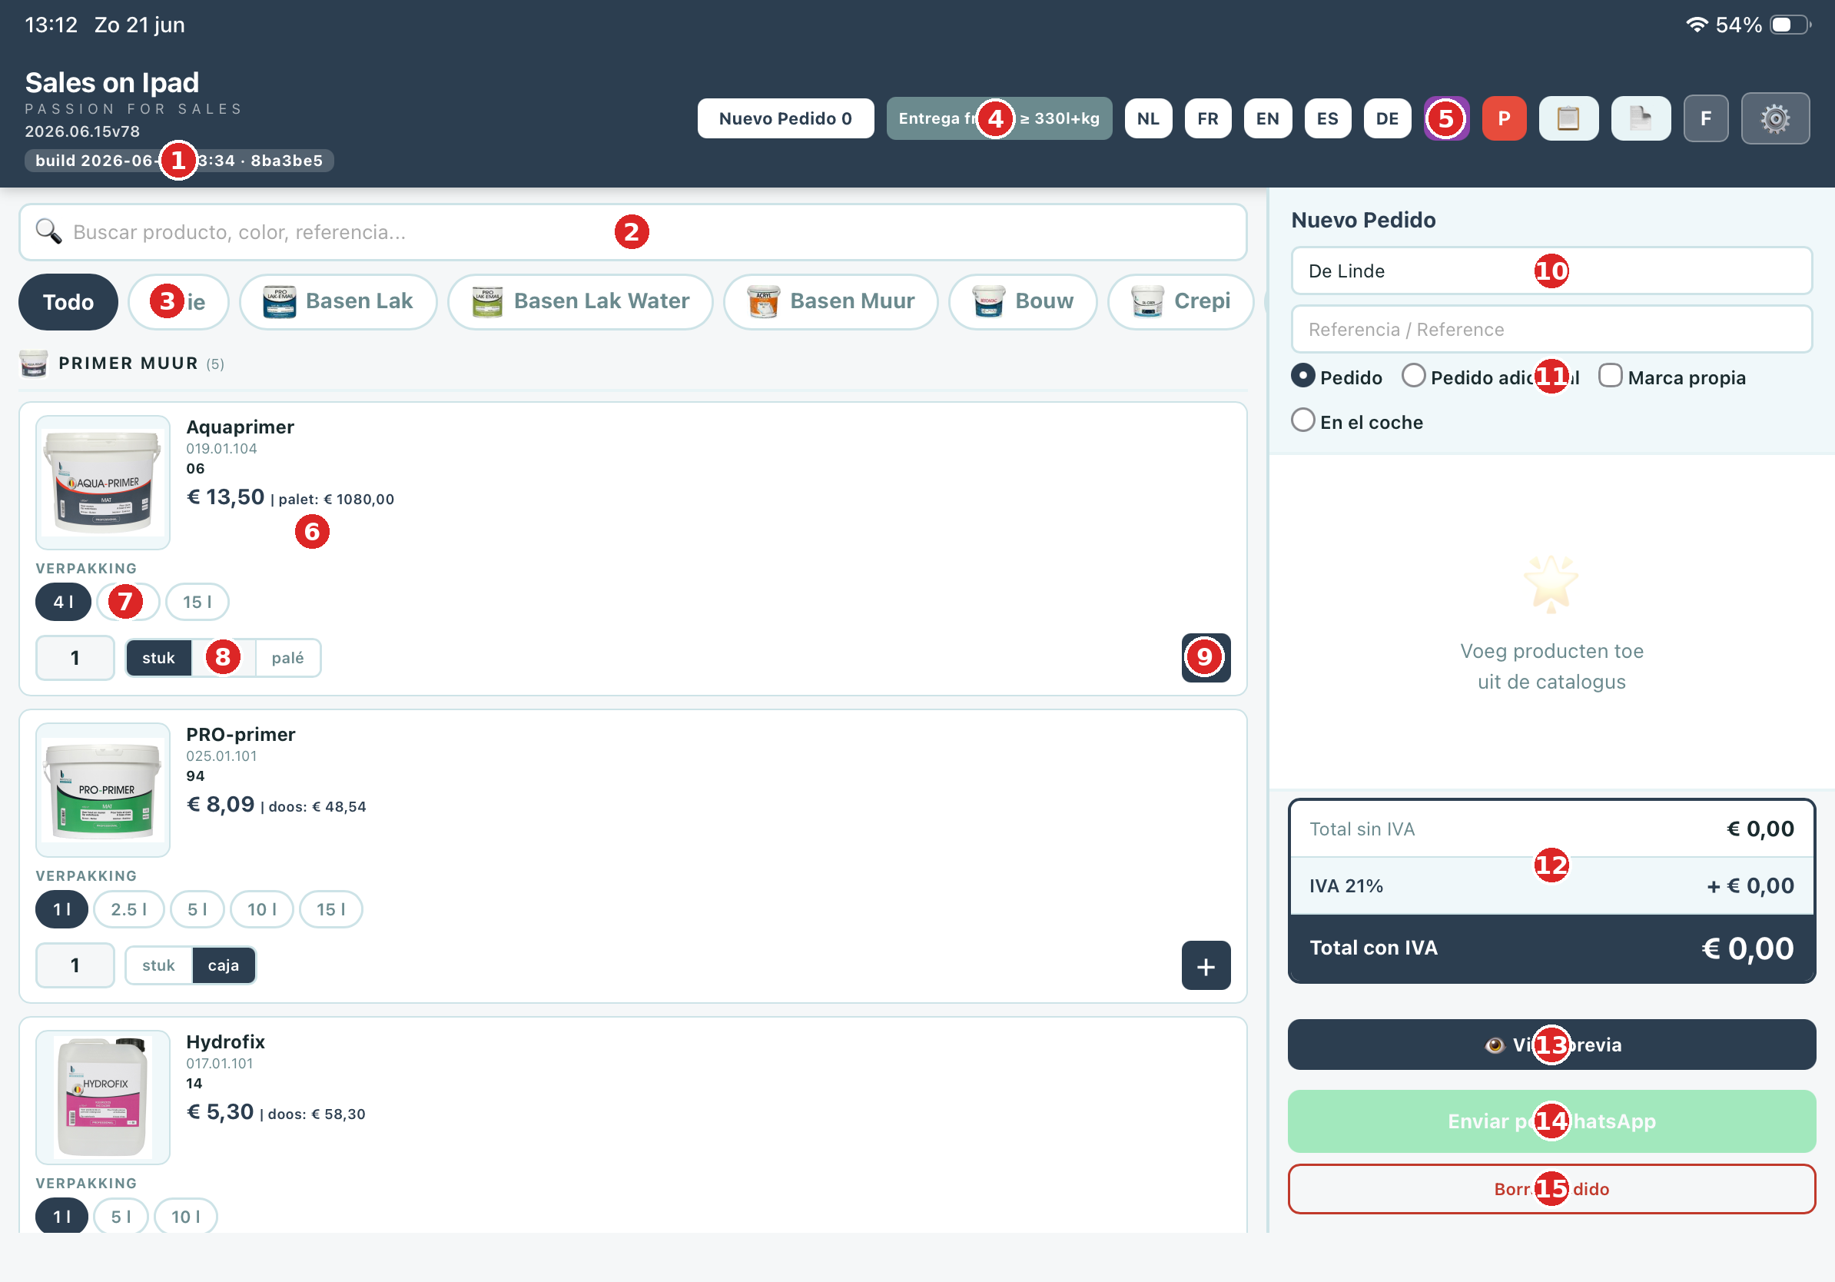
Task: Open the clipboard icon in header
Action: (x=1568, y=118)
